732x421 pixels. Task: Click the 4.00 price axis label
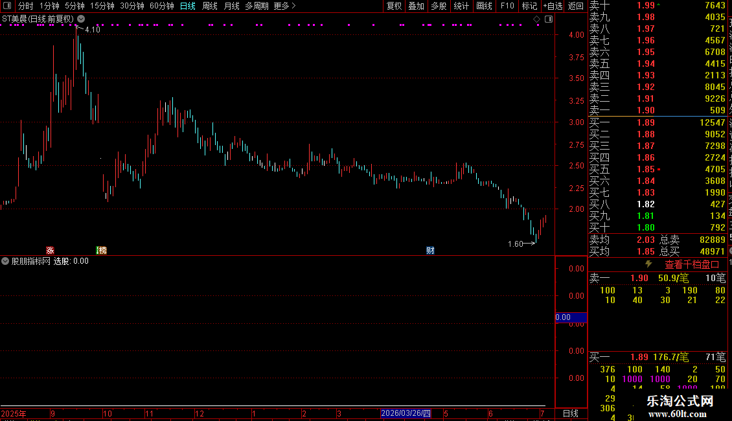coord(577,34)
